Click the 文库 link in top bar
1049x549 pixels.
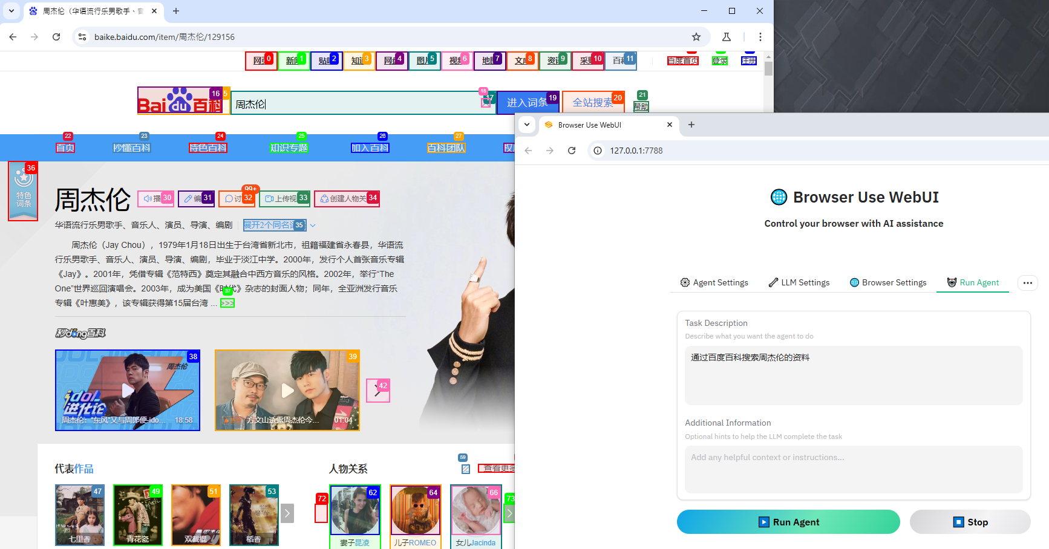tap(523, 60)
